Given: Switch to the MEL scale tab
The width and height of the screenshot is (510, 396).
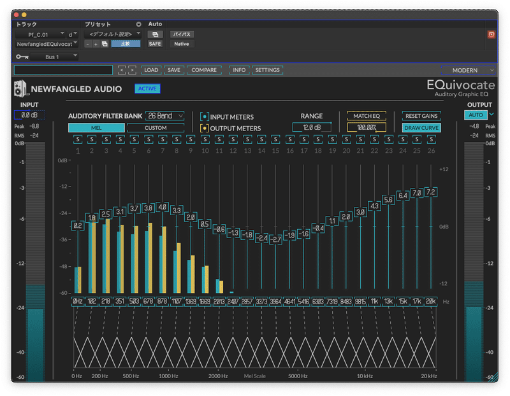Looking at the screenshot, I should 96,128.
